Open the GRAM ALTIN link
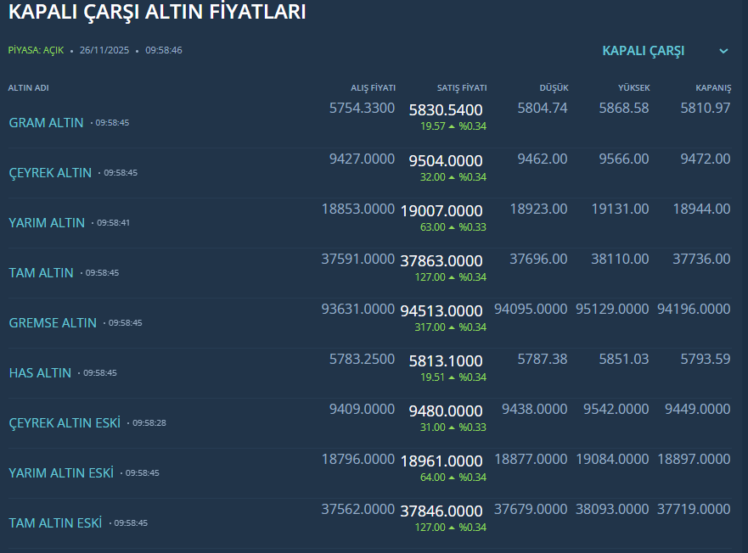Image resolution: width=748 pixels, height=553 pixels. (x=46, y=122)
